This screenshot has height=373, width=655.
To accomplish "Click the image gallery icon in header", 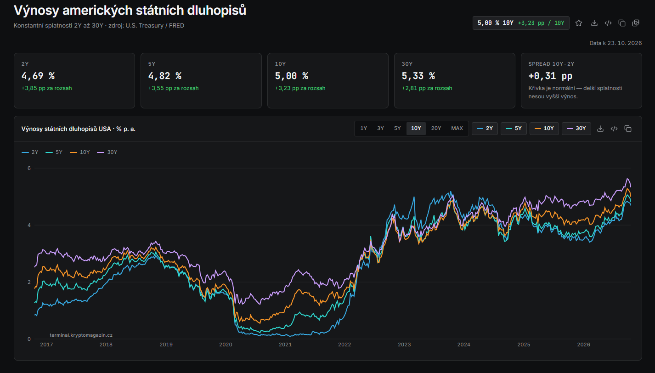I will [636, 23].
